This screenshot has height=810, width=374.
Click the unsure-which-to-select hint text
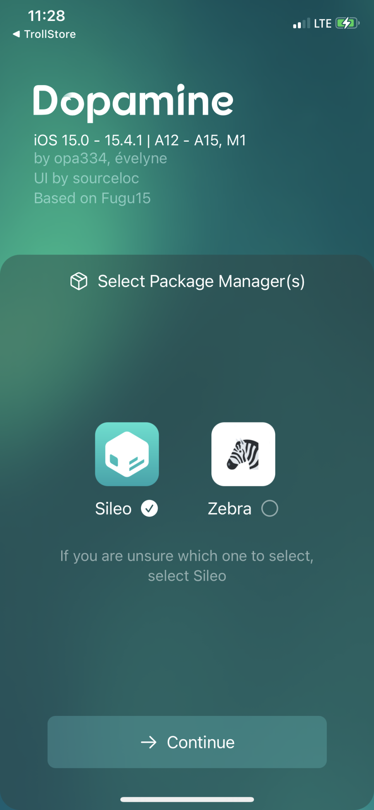(187, 566)
